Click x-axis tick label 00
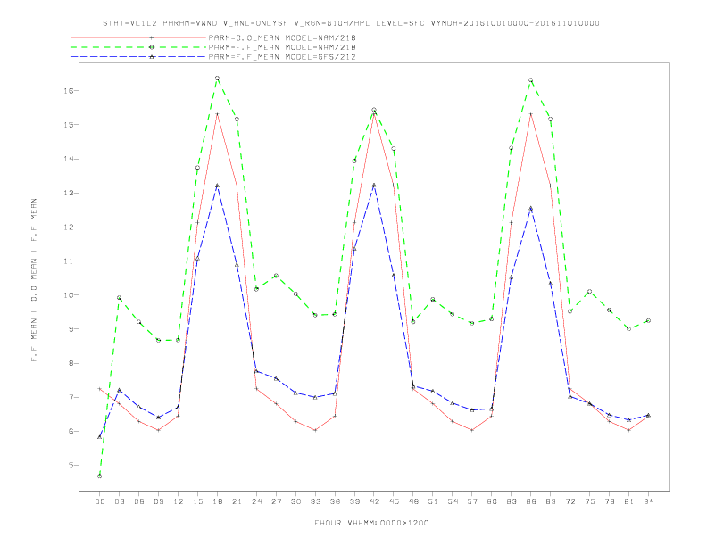The width and height of the screenshot is (707, 546). pyautogui.click(x=100, y=501)
